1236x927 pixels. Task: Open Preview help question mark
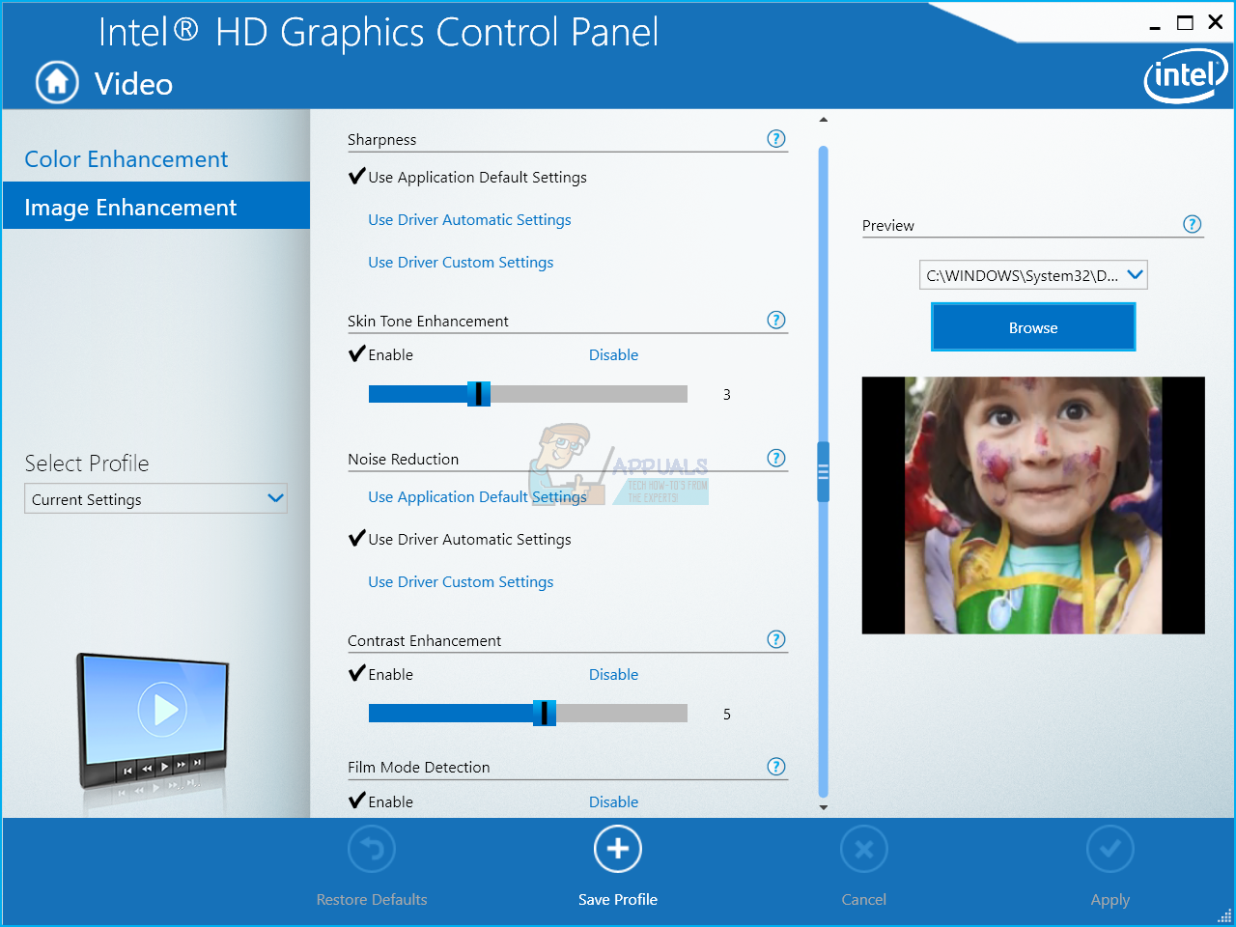click(1193, 224)
